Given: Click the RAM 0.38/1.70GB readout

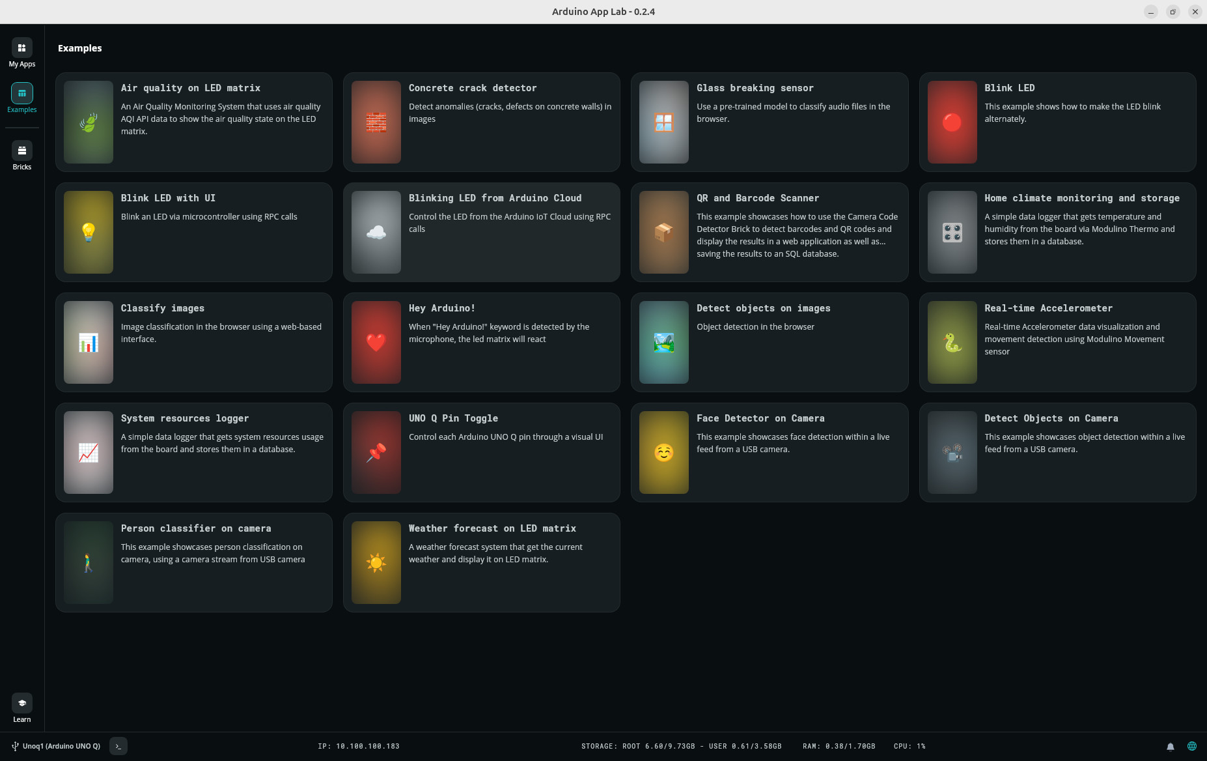Looking at the screenshot, I should (x=839, y=746).
